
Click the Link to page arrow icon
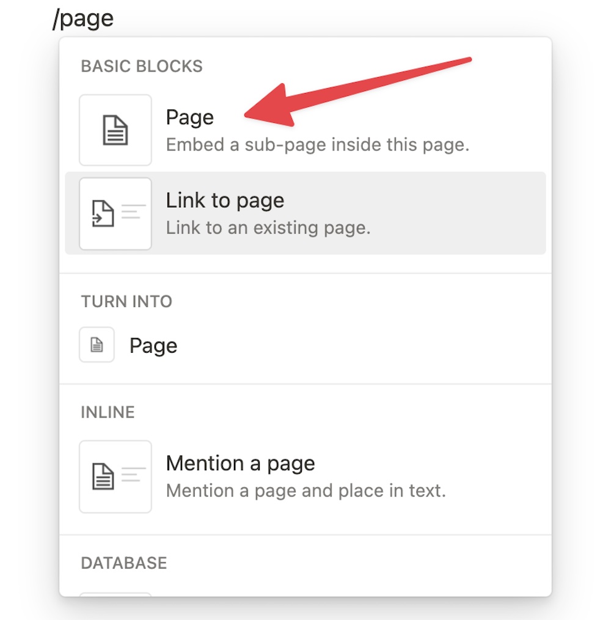pyautogui.click(x=115, y=213)
